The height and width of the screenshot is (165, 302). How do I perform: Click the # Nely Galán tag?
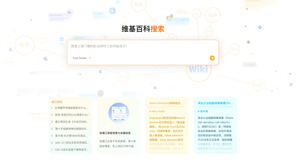[x=157, y=111]
